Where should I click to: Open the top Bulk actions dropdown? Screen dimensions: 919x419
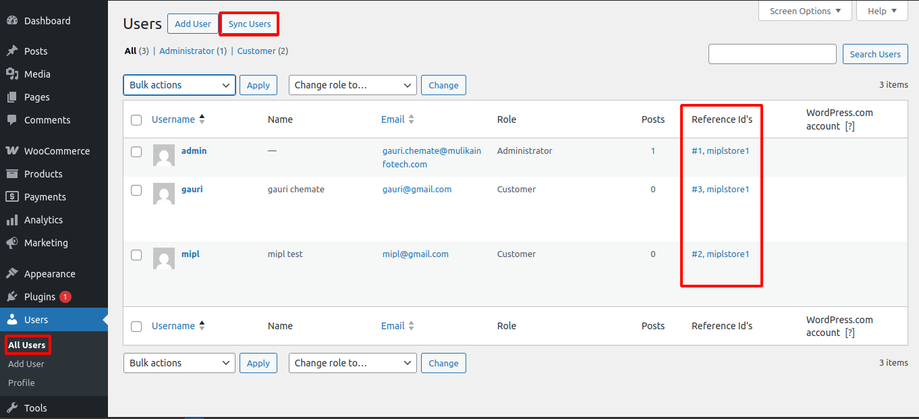pos(179,85)
